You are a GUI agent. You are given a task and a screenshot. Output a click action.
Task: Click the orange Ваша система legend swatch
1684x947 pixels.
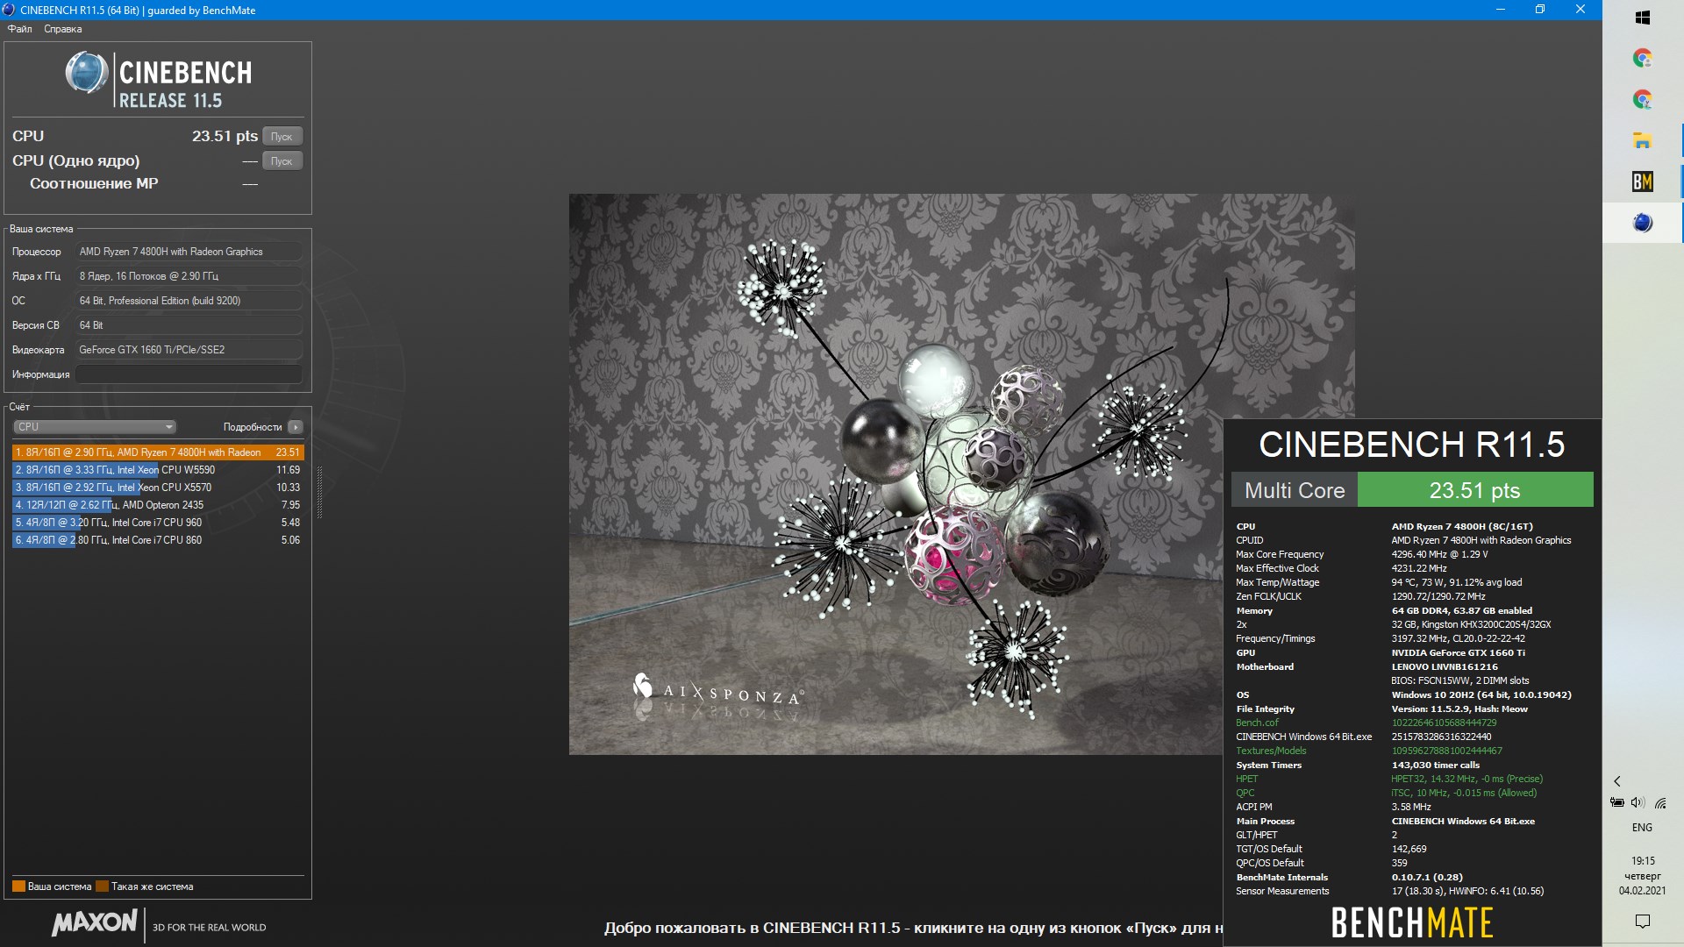18,886
